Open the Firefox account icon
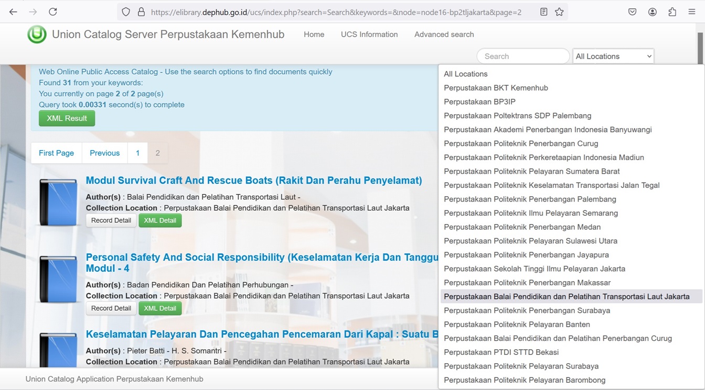Viewport: 705px width, 390px height. tap(652, 12)
